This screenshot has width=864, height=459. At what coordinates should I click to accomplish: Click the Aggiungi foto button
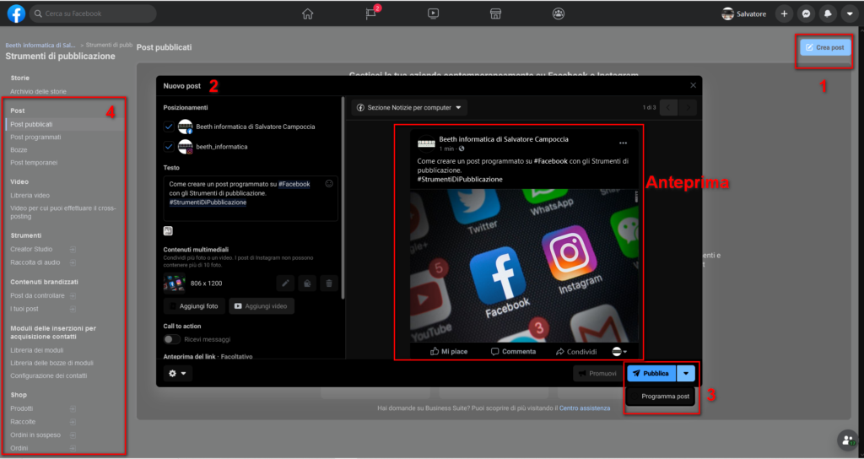coord(194,305)
